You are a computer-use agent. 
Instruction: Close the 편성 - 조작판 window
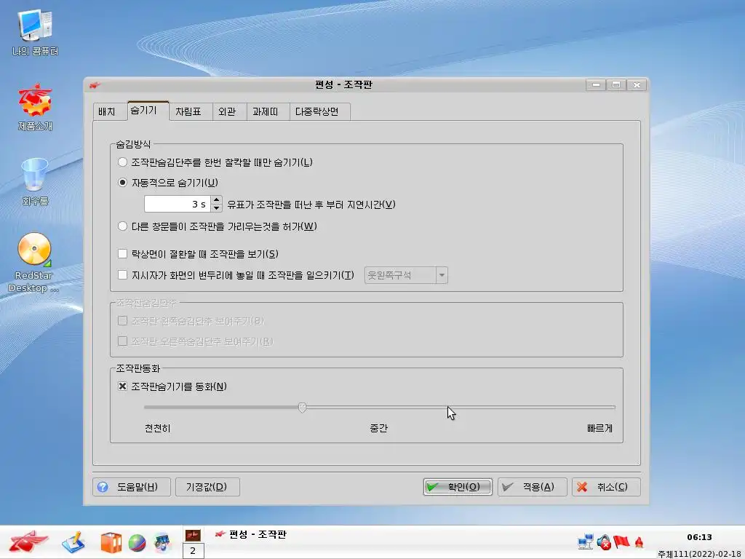point(637,85)
